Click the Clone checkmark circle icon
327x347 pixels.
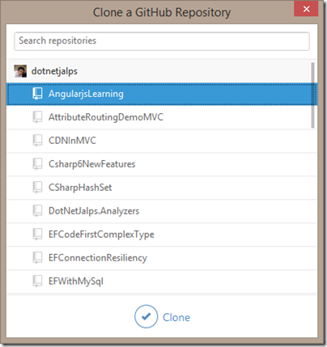point(146,316)
